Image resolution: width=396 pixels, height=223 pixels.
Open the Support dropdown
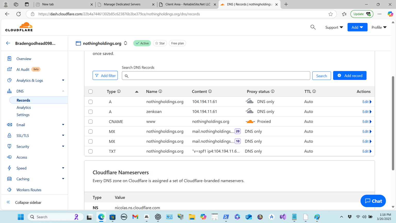[334, 27]
